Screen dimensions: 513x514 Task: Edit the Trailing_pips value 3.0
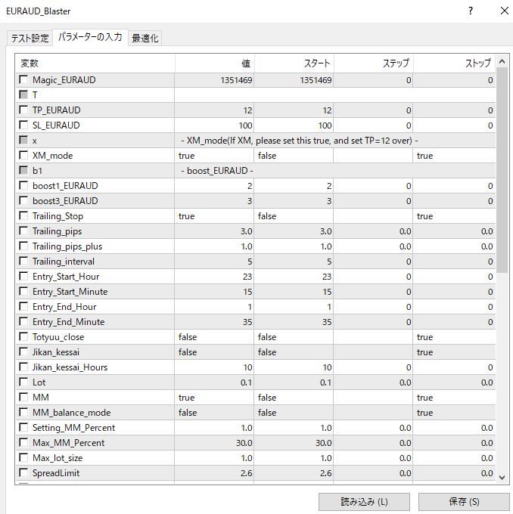pyautogui.click(x=214, y=231)
